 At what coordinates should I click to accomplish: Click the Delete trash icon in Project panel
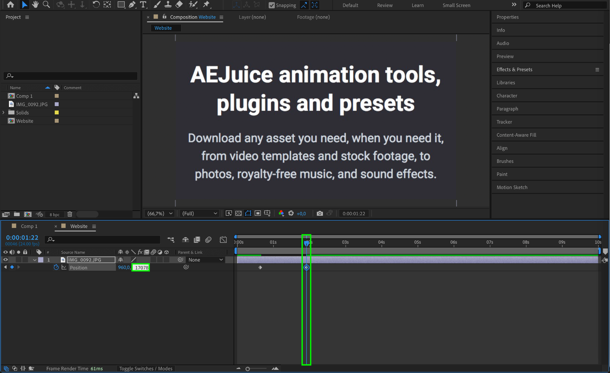[x=70, y=214]
